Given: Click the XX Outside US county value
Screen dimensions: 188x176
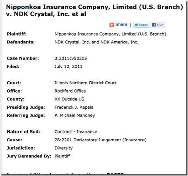Looking at the screenshot, I should click(x=69, y=99).
